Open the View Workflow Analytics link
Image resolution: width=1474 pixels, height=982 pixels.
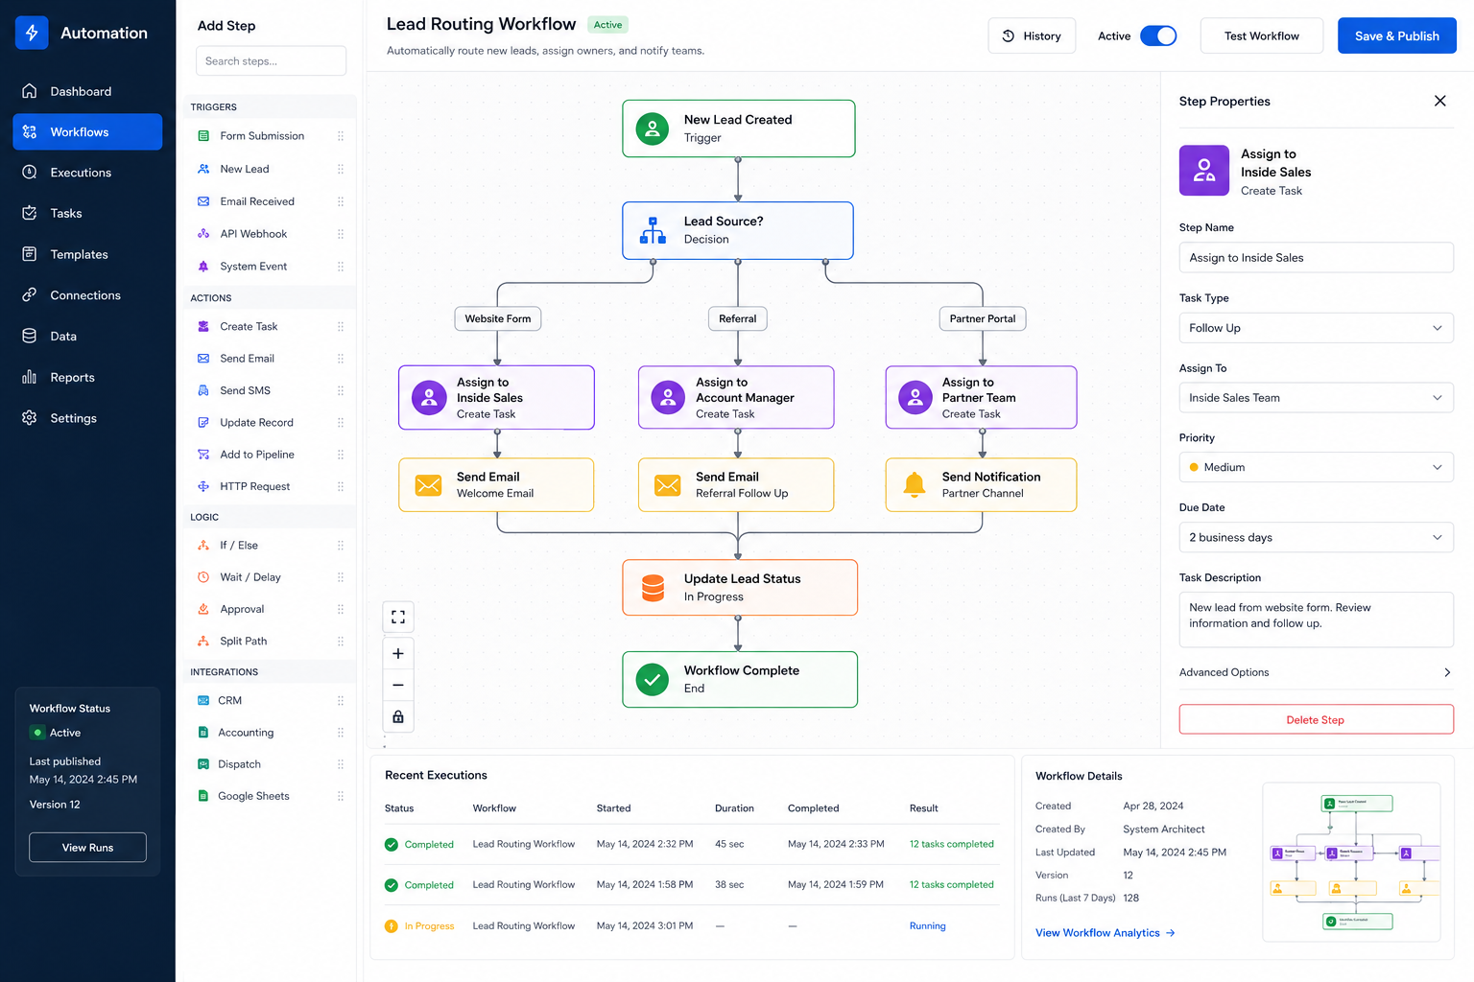(1105, 933)
